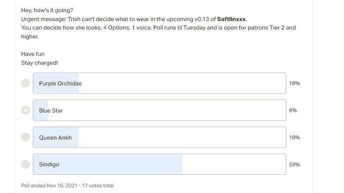Pick the Sindigo radio button
This screenshot has height=193, width=344.
26,164
